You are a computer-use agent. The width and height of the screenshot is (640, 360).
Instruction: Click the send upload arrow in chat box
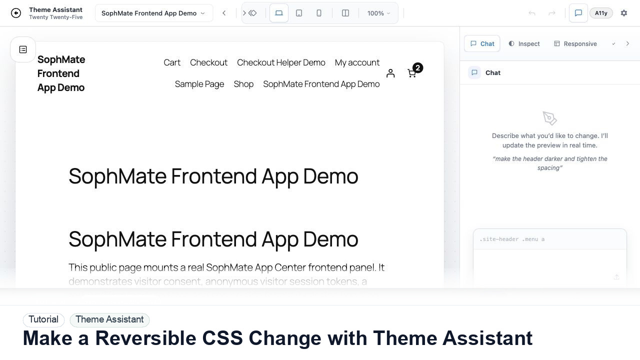616,277
